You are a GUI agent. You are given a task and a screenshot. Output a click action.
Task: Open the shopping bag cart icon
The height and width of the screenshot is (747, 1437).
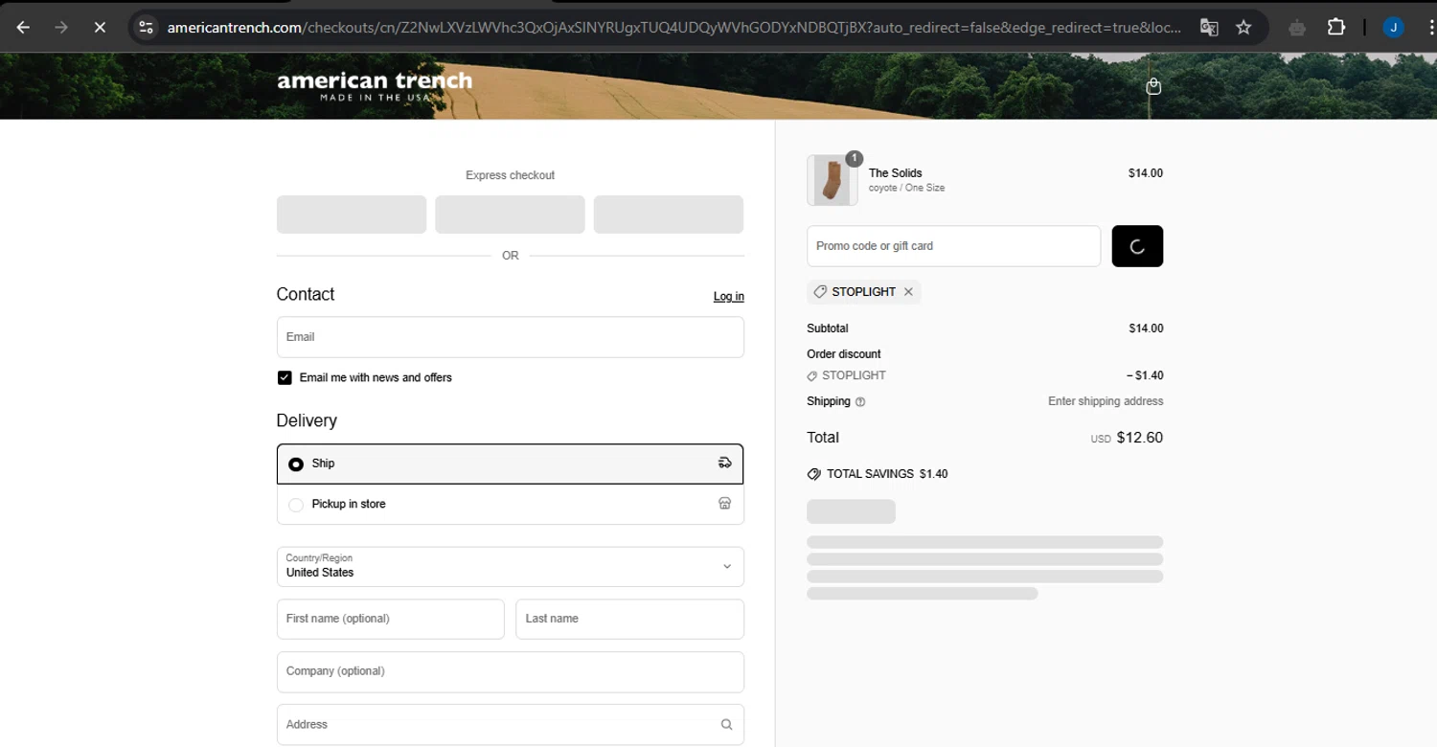coord(1153,86)
